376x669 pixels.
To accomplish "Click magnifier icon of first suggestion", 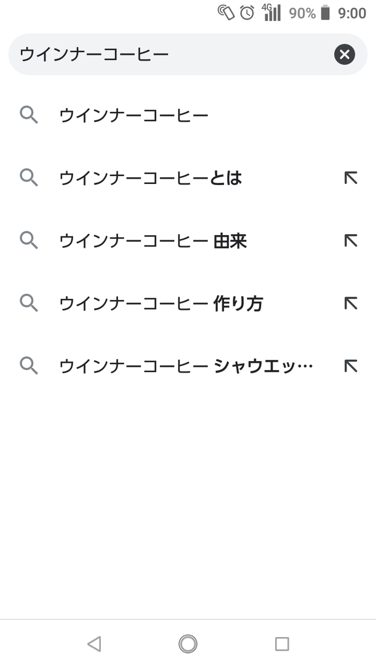I will pos(28,115).
